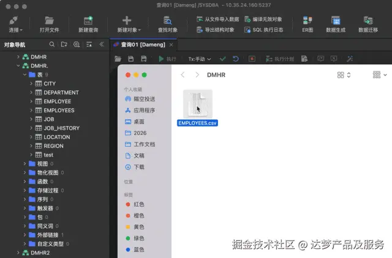The image size is (392, 258).
Task: Select the 蓝色 tag
Action: (135, 249)
